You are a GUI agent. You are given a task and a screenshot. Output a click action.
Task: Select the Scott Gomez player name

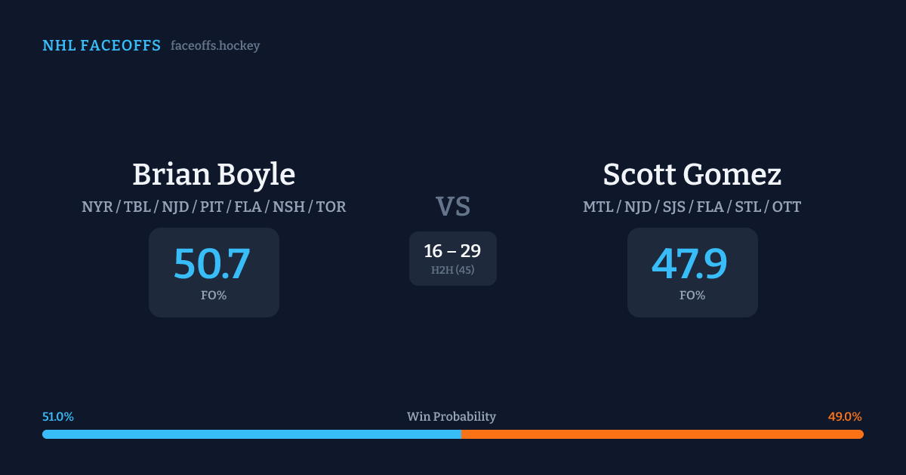pyautogui.click(x=692, y=175)
